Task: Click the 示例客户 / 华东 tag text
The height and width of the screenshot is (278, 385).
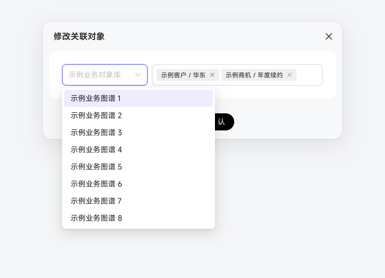Action: [x=183, y=75]
